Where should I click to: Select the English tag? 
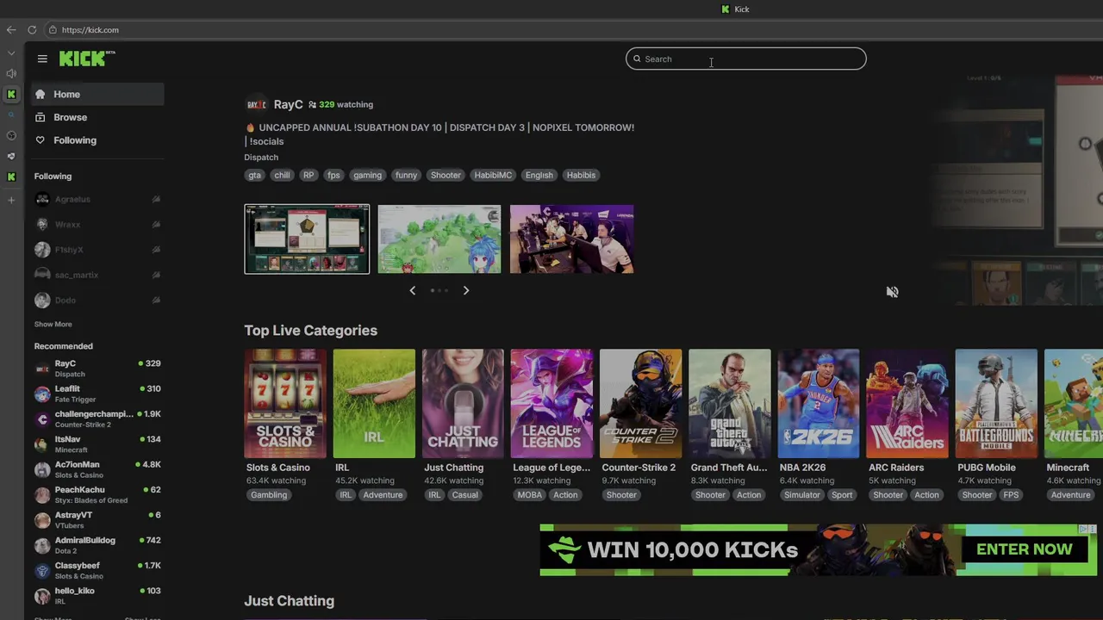[x=539, y=175]
